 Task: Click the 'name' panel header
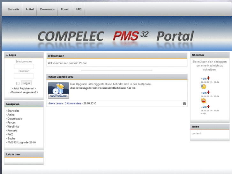(x=210, y=127)
